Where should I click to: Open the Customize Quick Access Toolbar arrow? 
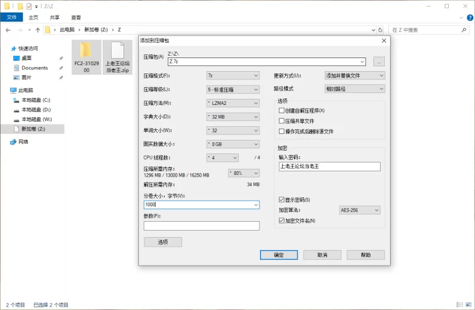36,7
